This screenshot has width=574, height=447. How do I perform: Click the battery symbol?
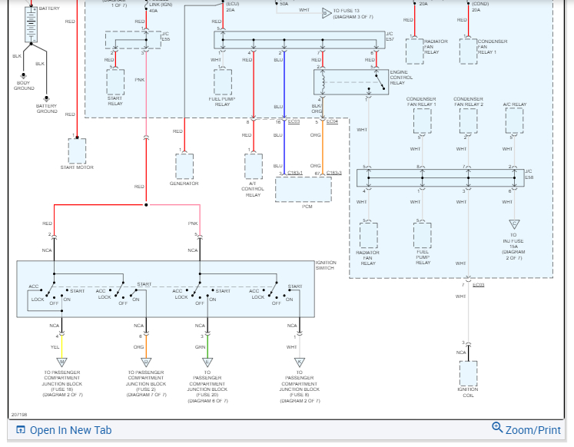31,25
